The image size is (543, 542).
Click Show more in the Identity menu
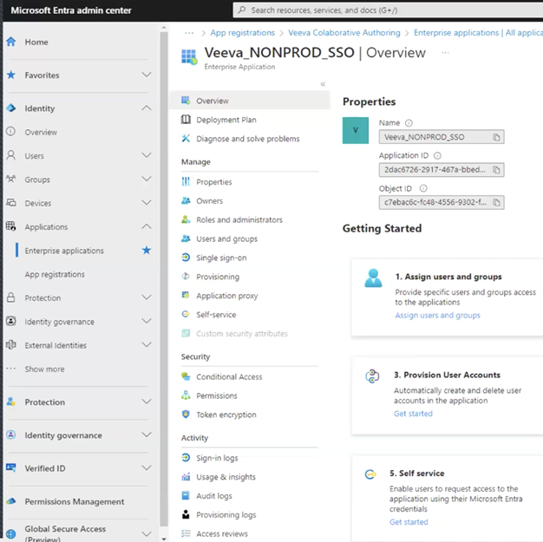point(44,369)
